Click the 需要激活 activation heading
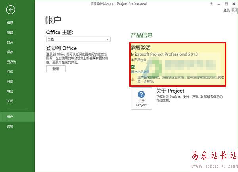Image resolution: width=238 pixels, height=172 pixels. (x=141, y=48)
